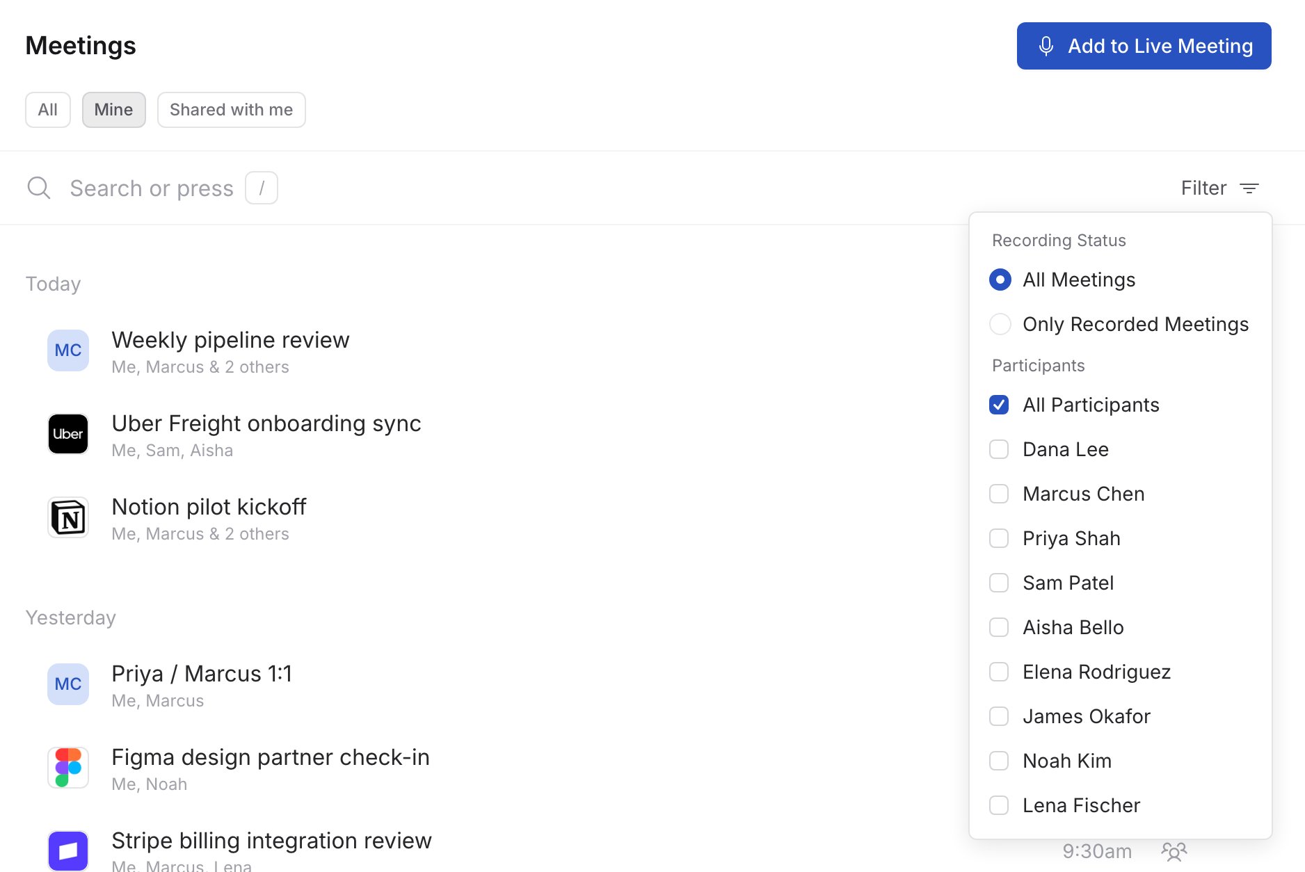
Task: Switch to the All tab
Action: [x=48, y=110]
